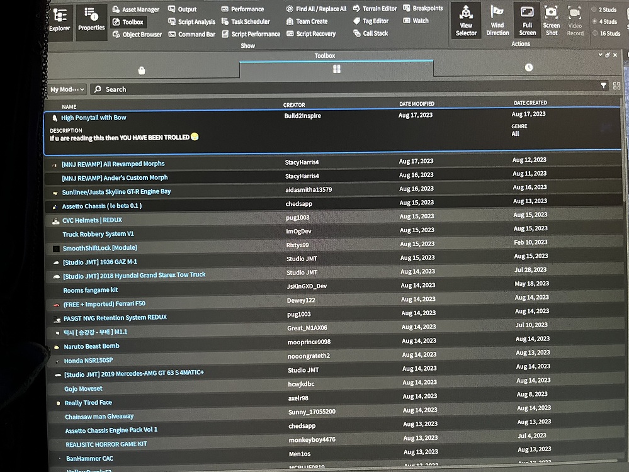
Task: Sort by the Date Modified column
Action: point(416,104)
